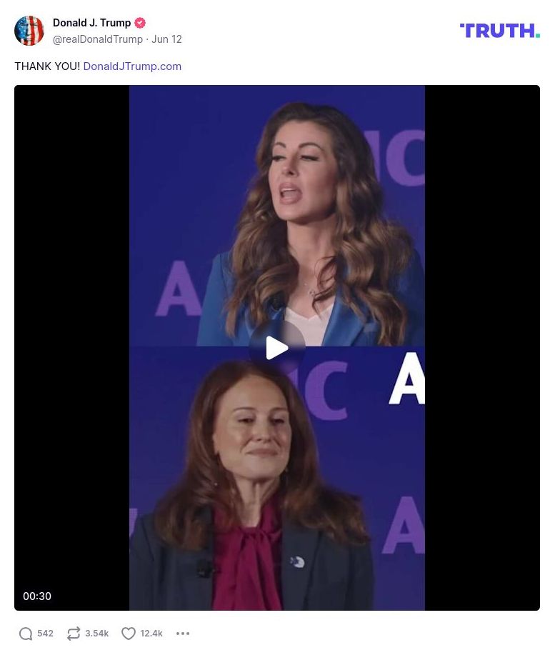
Task: Click the black letterbox left of video
Action: tap(72, 348)
